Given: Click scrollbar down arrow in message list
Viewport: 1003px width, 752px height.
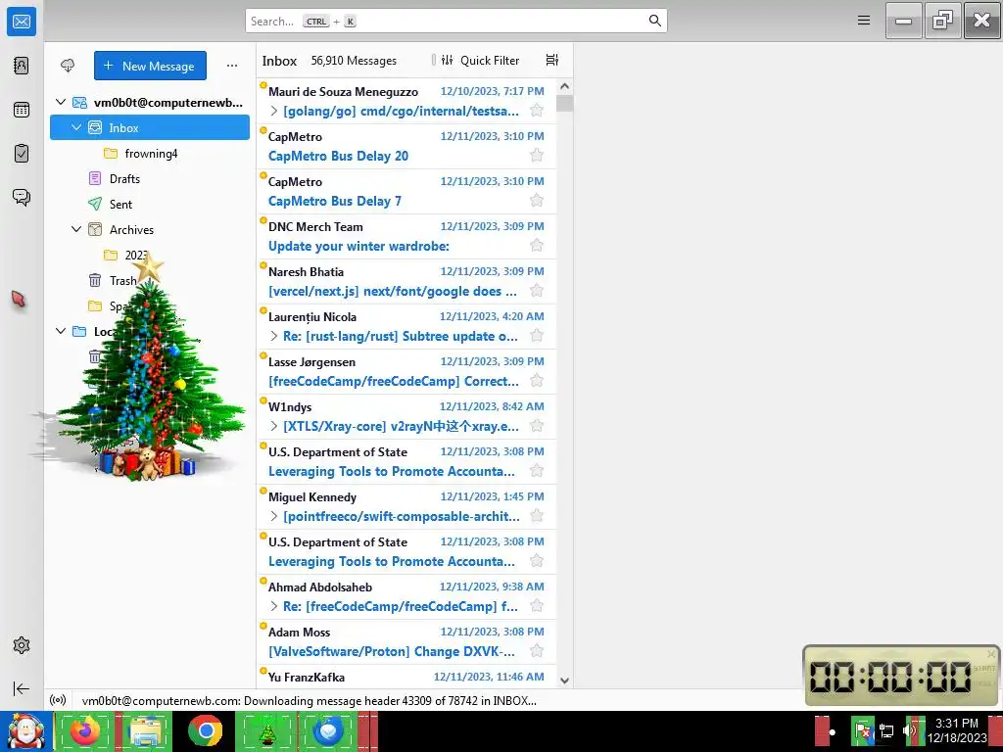Looking at the screenshot, I should (x=564, y=681).
